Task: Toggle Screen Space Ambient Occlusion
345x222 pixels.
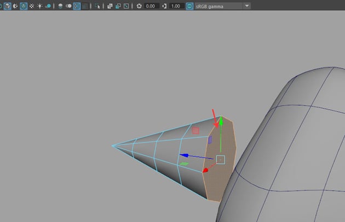Action: [60, 6]
